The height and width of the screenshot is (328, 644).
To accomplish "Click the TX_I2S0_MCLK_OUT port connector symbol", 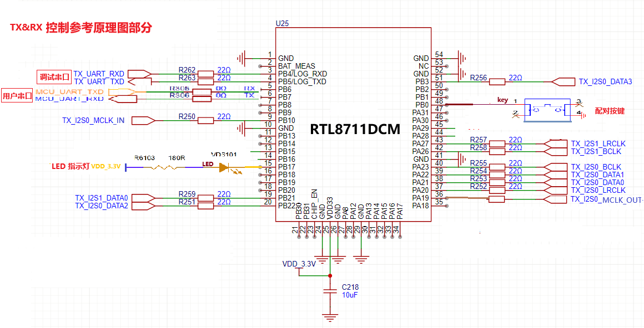I will [555, 199].
